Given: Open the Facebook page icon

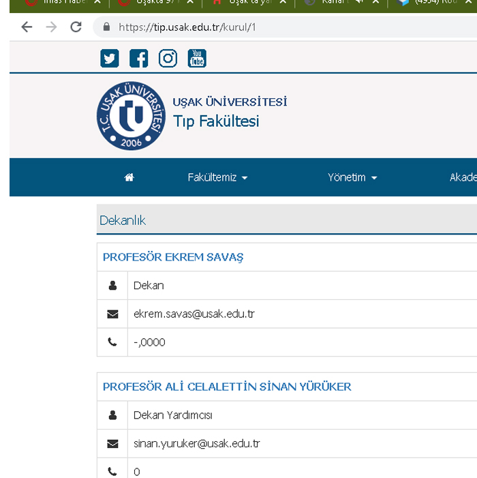Looking at the screenshot, I should click(138, 59).
